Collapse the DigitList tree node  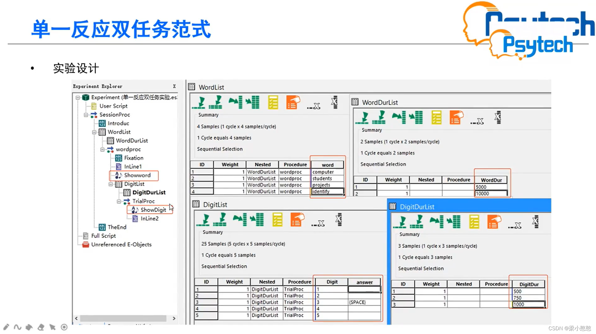coord(111,184)
